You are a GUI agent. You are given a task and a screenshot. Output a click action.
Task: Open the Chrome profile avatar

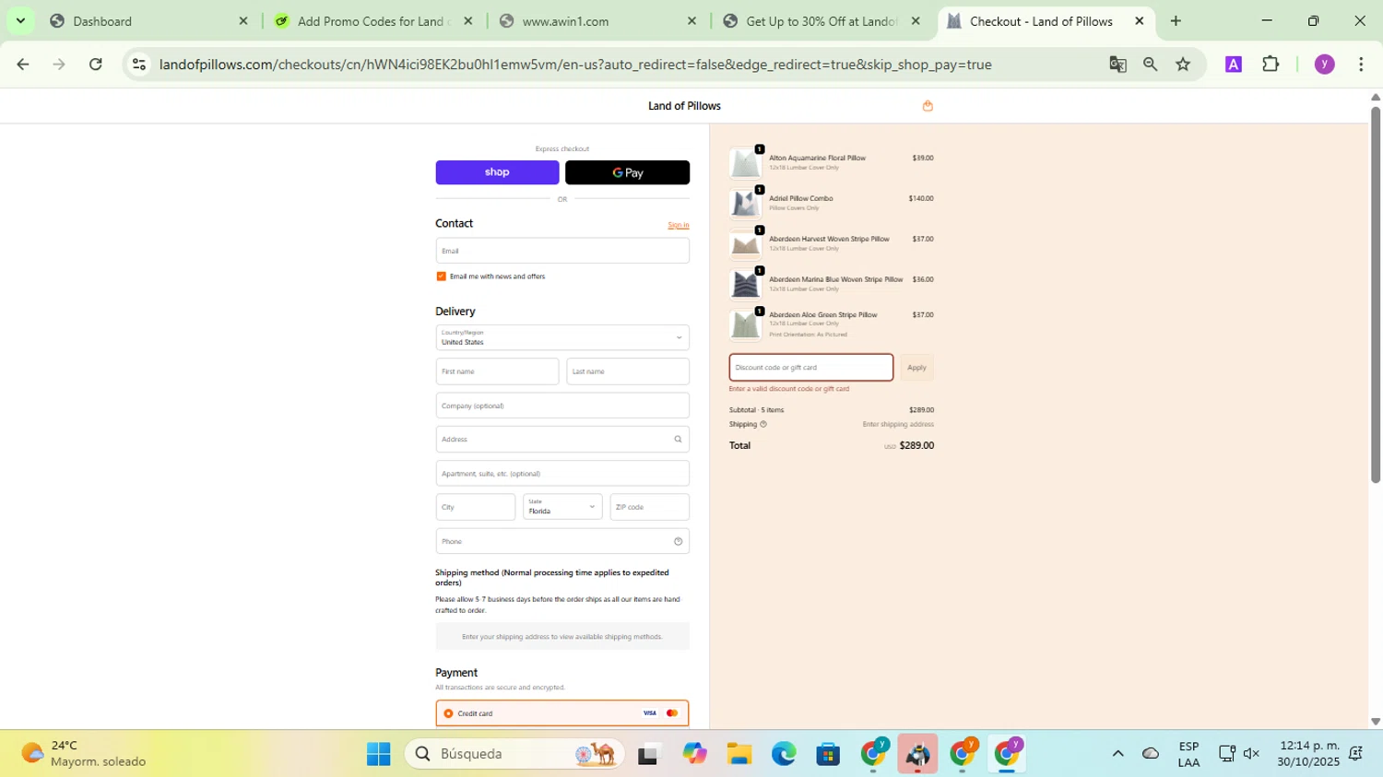tap(1324, 65)
